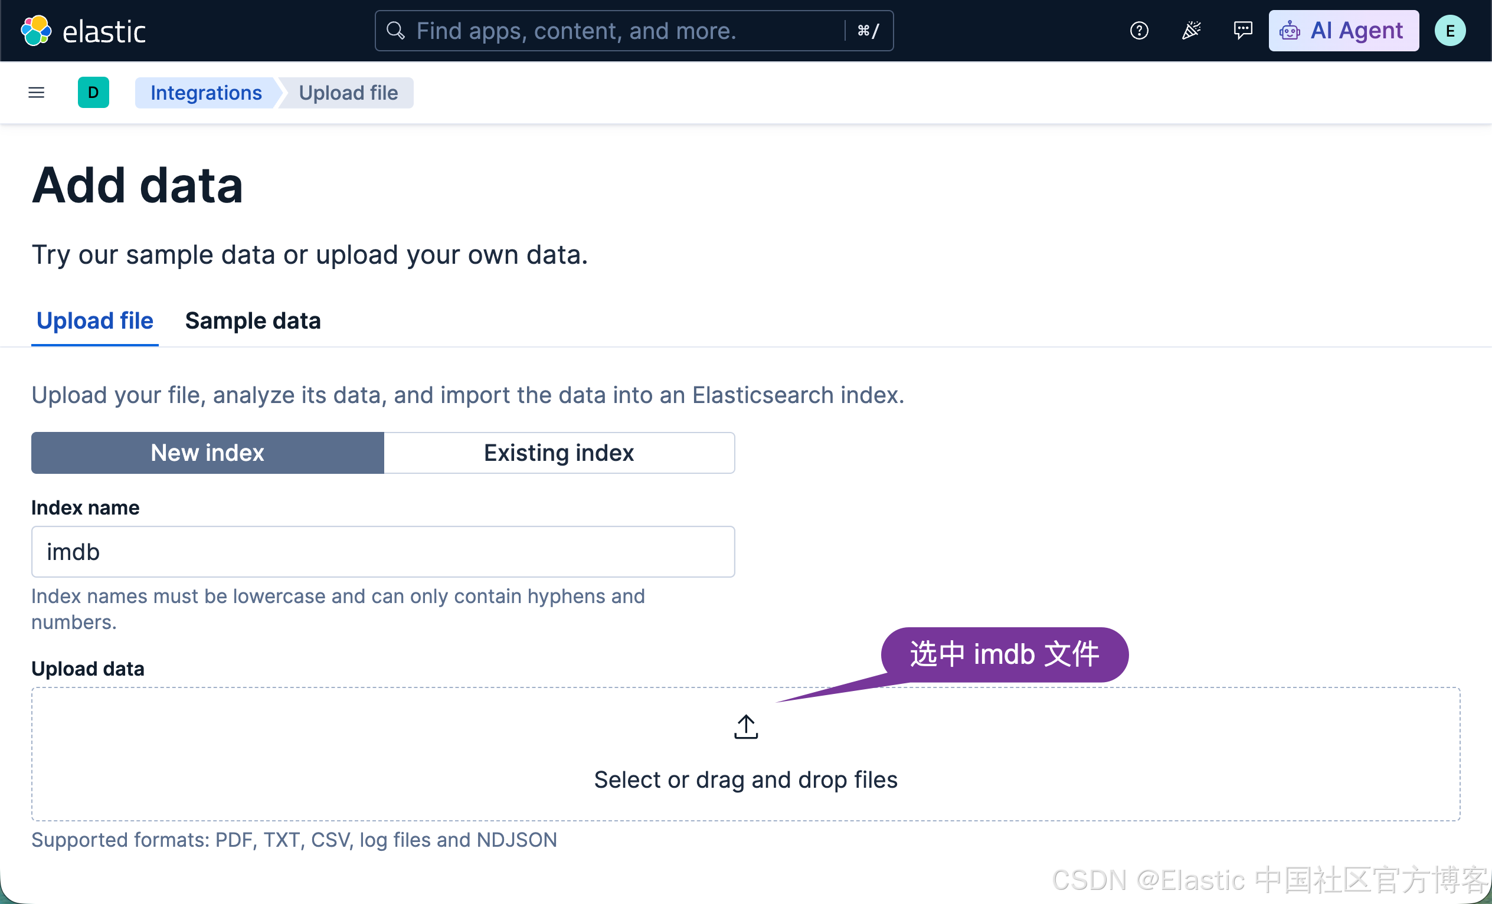Open the help menu icon
The width and height of the screenshot is (1492, 904).
(x=1139, y=30)
